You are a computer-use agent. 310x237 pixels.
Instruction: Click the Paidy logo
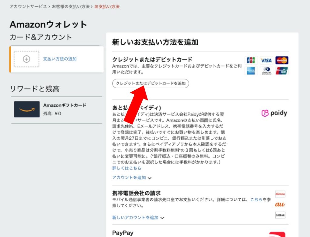(x=274, y=113)
